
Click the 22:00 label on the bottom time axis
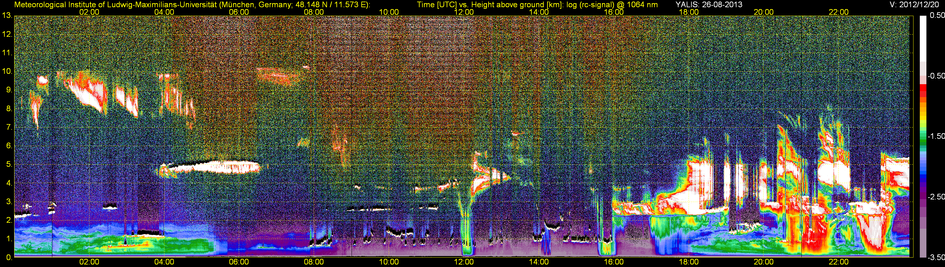click(839, 262)
